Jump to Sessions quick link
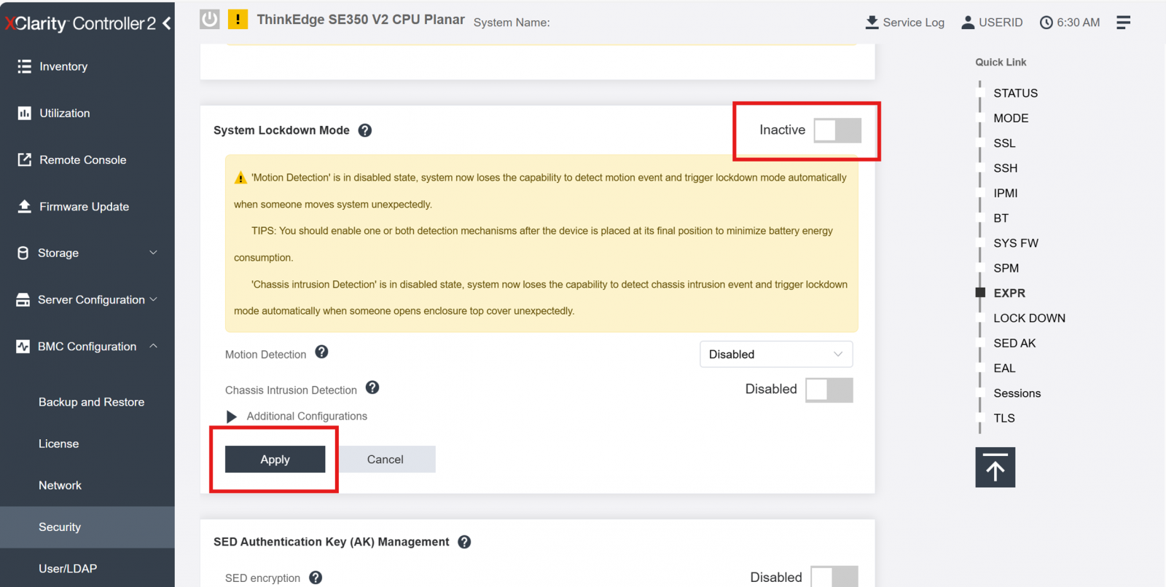Image resolution: width=1166 pixels, height=587 pixels. [x=1017, y=393]
